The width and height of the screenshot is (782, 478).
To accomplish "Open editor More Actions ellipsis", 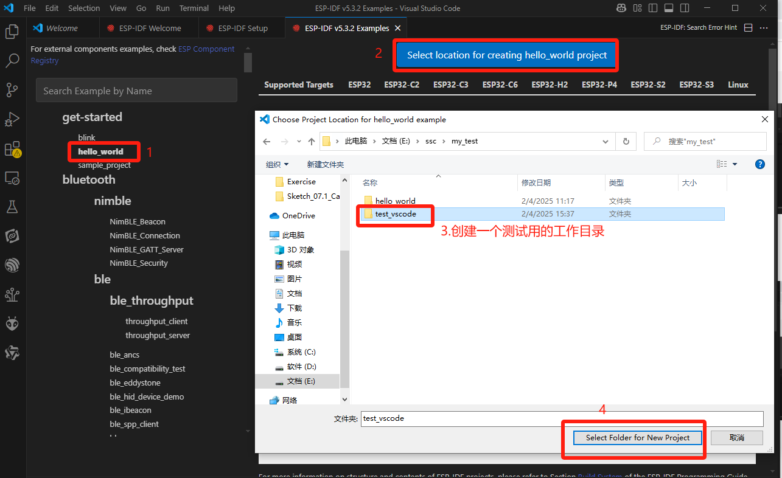I will point(765,28).
